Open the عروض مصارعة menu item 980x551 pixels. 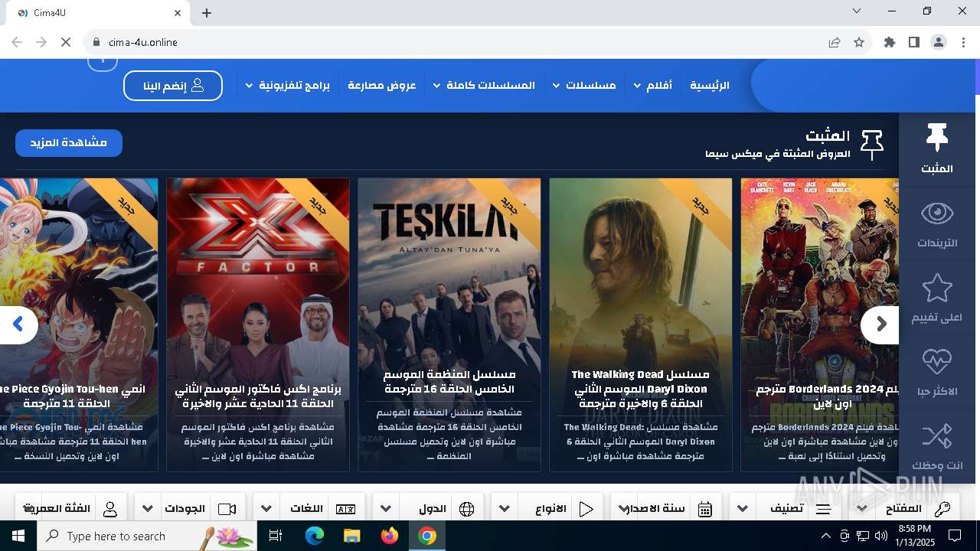click(x=382, y=85)
